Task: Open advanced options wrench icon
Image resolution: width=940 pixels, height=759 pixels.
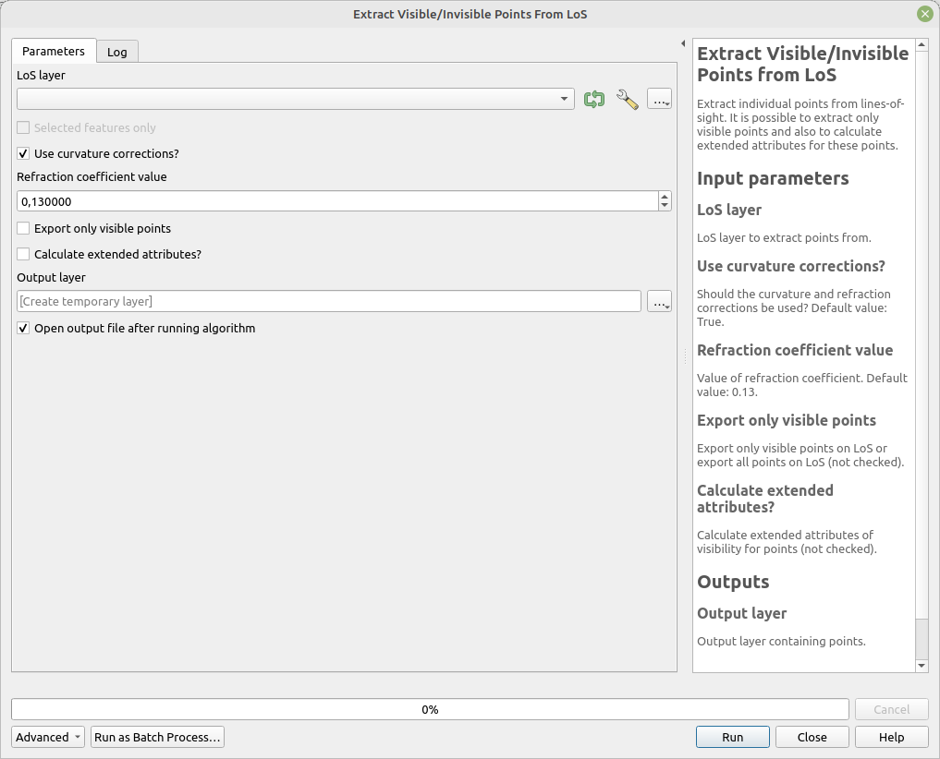Action: pyautogui.click(x=627, y=100)
